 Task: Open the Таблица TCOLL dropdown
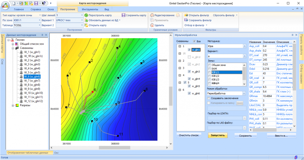coord(40,25)
